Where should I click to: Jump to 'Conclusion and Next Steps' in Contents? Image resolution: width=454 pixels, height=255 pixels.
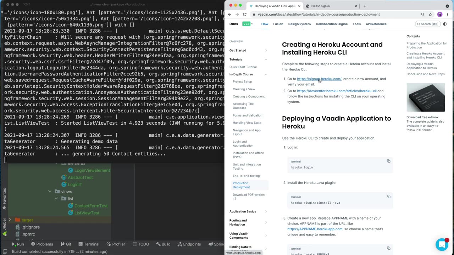pyautogui.click(x=425, y=74)
